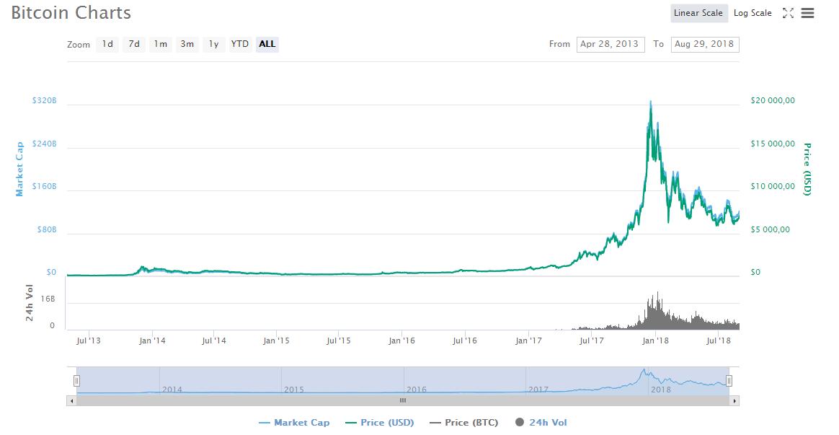Click the Market Cap axis title

pos(19,170)
